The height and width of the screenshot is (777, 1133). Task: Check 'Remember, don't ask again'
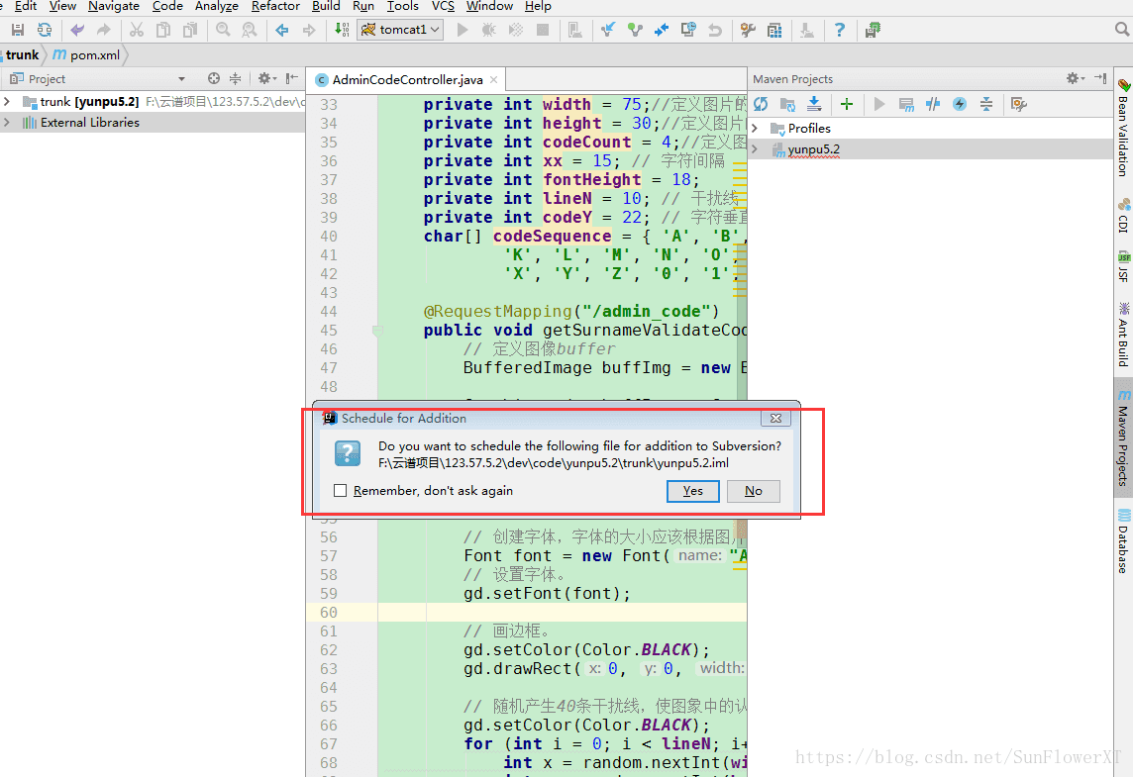[x=341, y=491]
